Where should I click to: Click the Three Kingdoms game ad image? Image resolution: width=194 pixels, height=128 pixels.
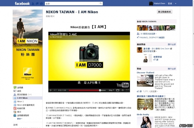tap(145, 104)
